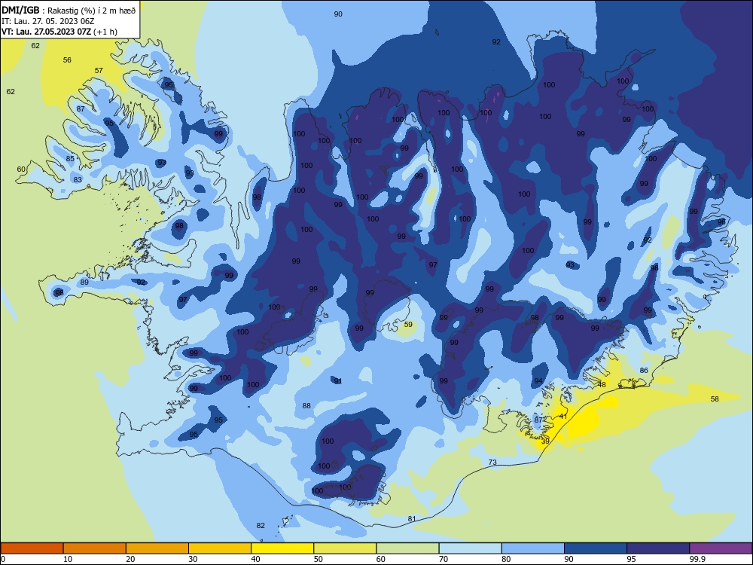The width and height of the screenshot is (753, 565).
Task: Click the humidity value 88 on the map
Action: [x=306, y=405]
